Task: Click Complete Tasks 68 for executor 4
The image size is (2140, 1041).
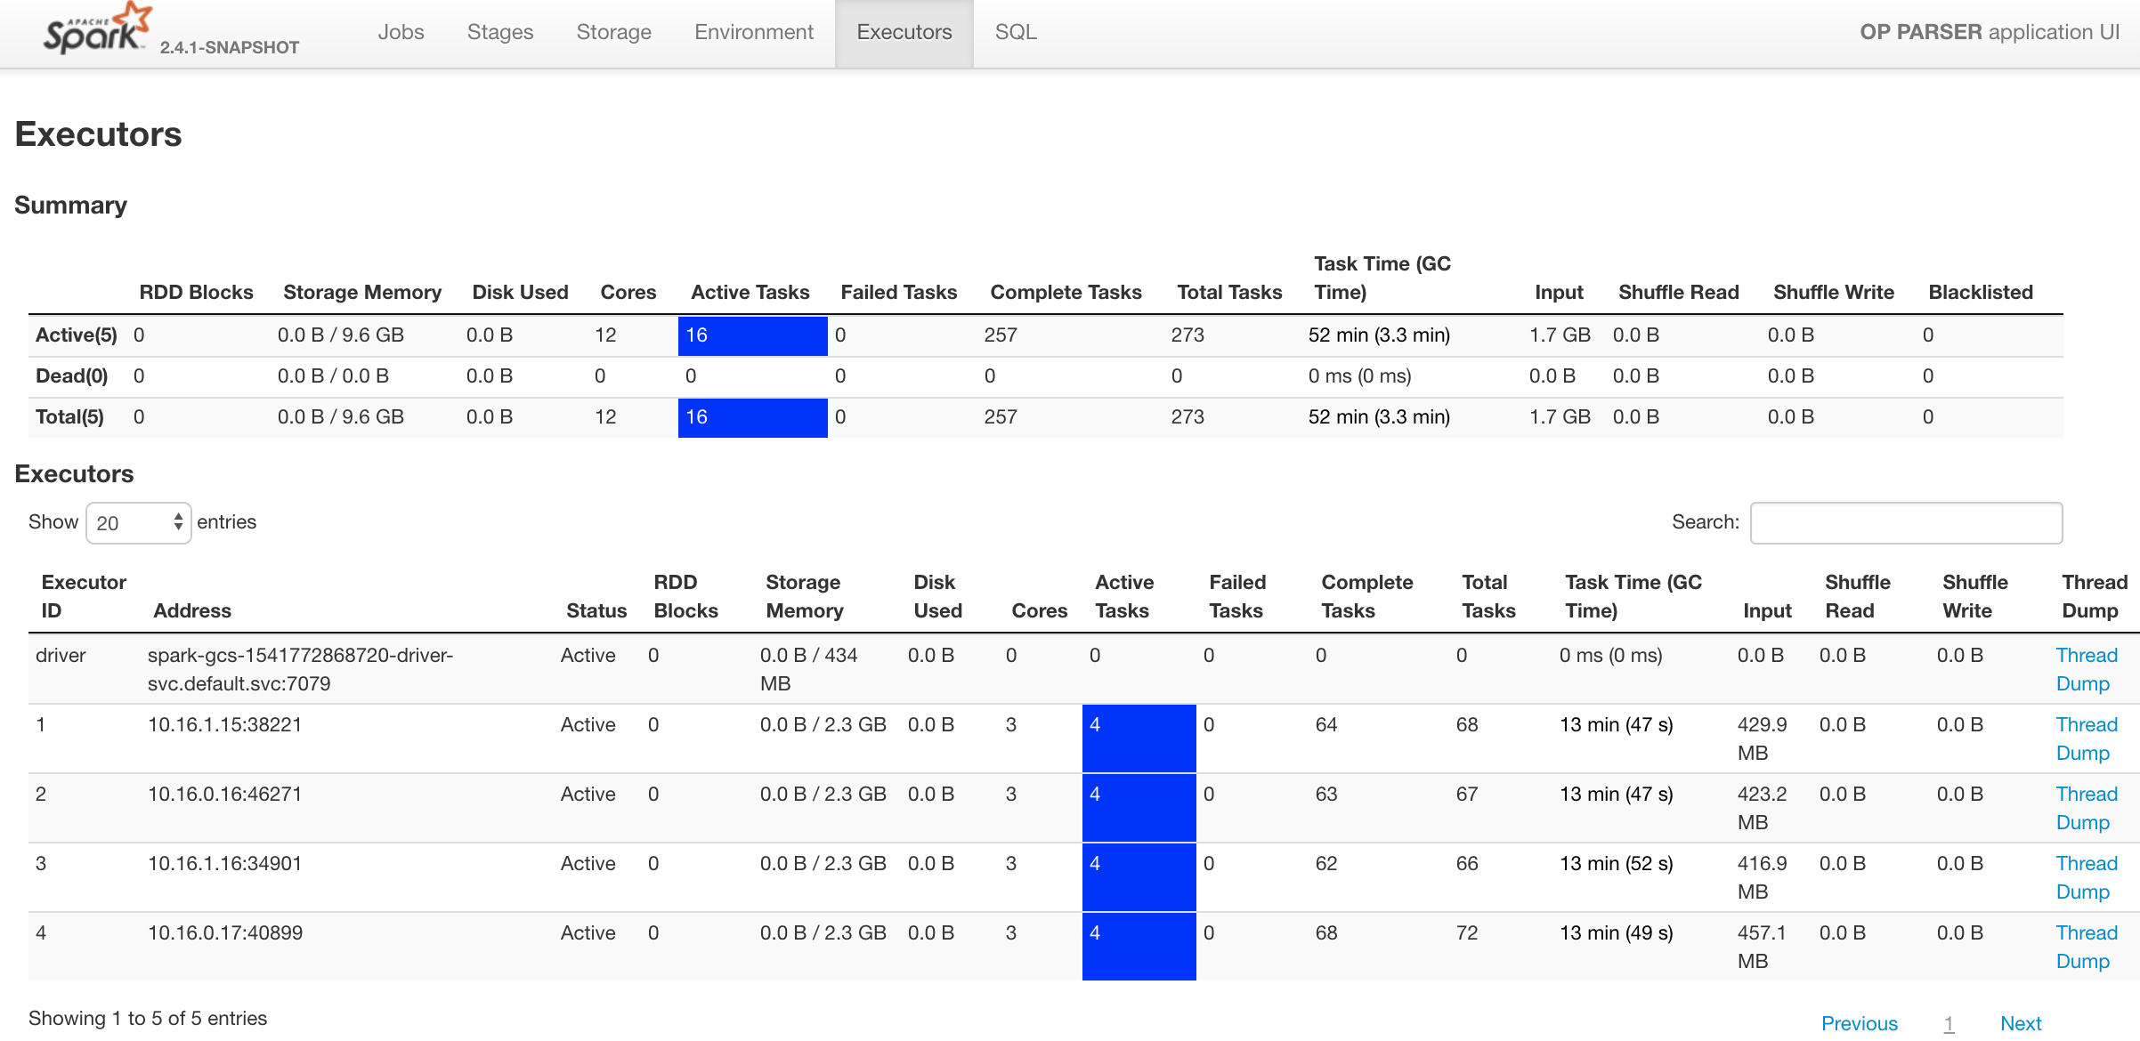Action: point(1326,933)
